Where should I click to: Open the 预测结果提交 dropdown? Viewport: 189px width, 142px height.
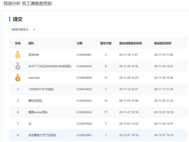pos(23,29)
